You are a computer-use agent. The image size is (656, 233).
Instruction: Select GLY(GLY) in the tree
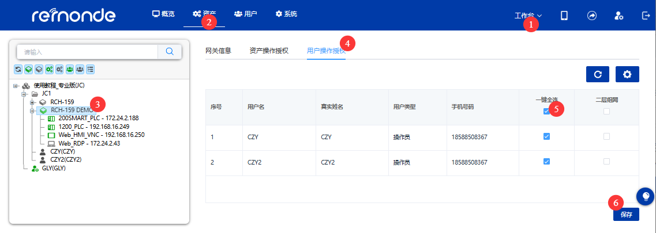click(54, 169)
